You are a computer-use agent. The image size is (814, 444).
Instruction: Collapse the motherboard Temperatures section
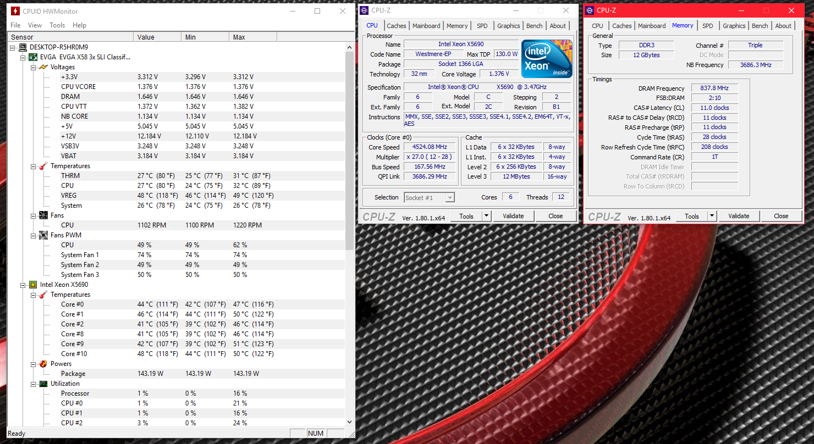click(x=33, y=166)
